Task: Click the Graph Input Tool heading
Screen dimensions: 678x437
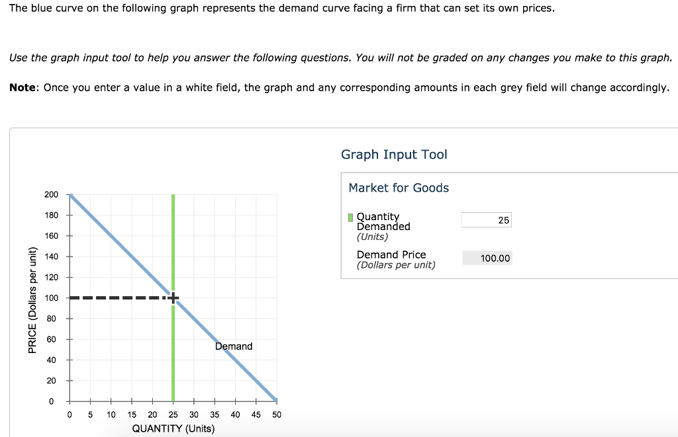Action: [394, 154]
